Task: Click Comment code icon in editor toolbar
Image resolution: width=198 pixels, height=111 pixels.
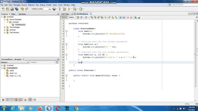Action: [x=136, y=17]
